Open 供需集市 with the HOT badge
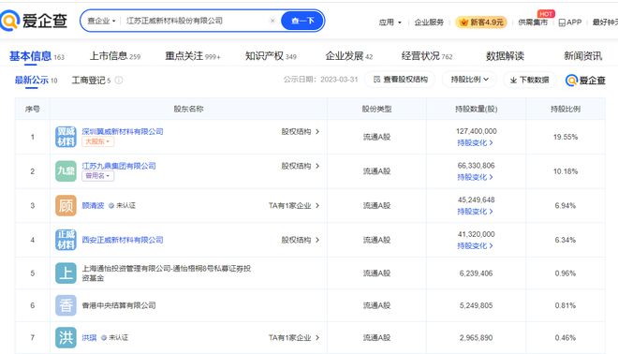The width and height of the screenshot is (618, 354). pyautogui.click(x=533, y=22)
